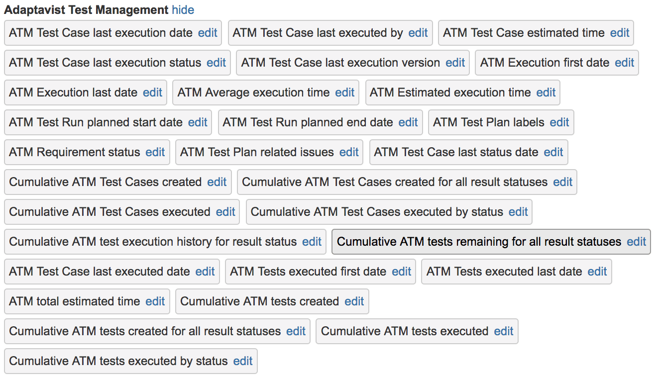This screenshot has width=657, height=378.
Task: Edit ATM total estimated time
Action: (x=155, y=301)
